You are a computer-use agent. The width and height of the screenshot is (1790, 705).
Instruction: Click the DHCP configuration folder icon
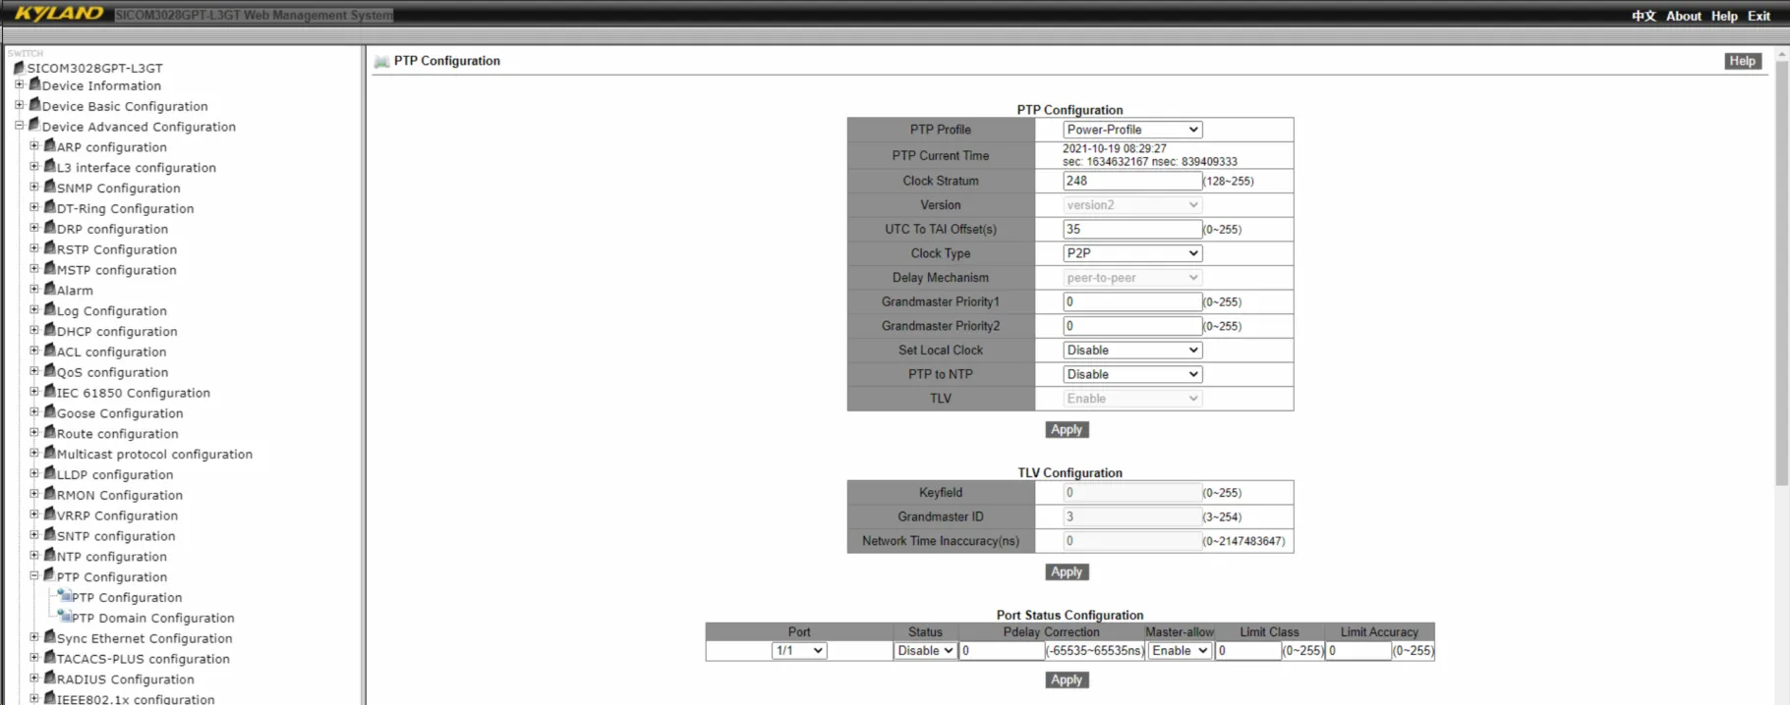pyautogui.click(x=49, y=331)
